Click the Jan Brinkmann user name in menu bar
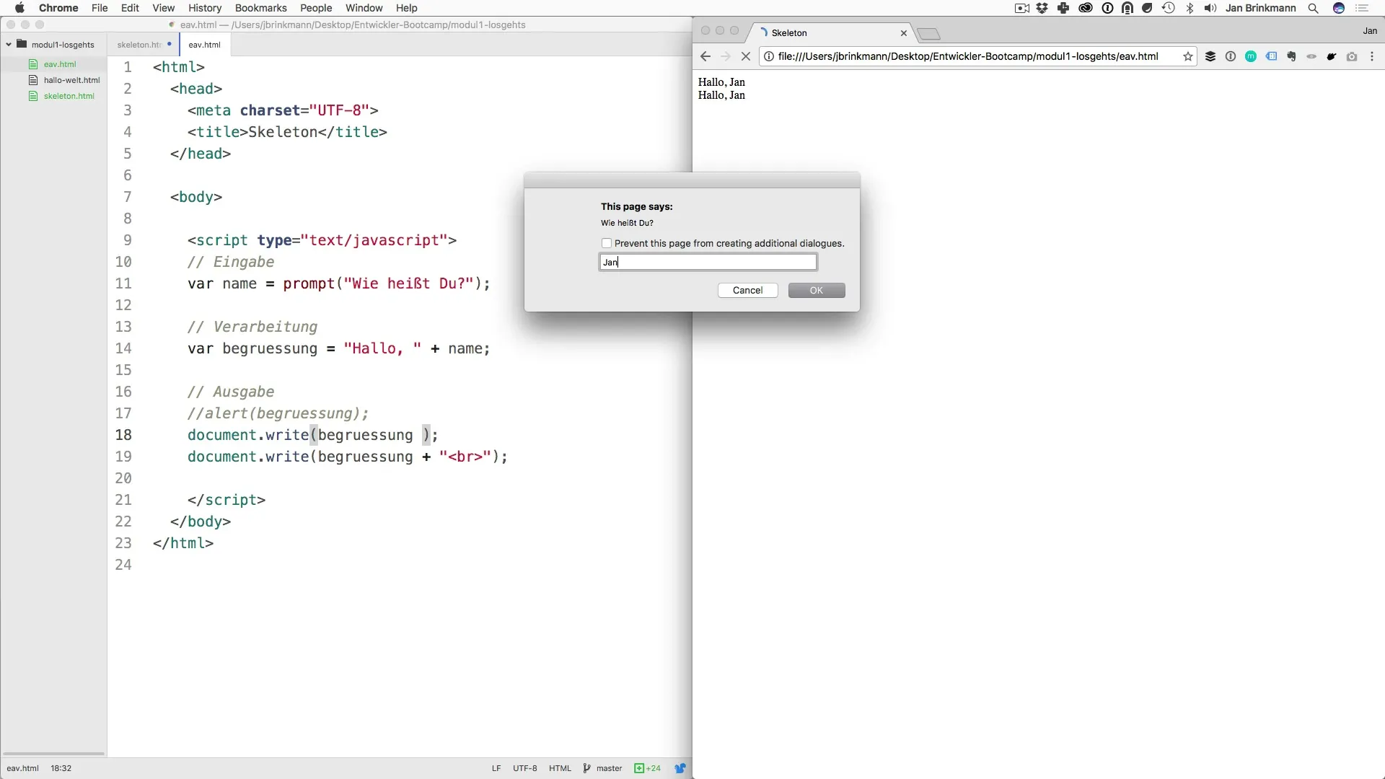The width and height of the screenshot is (1385, 779). coord(1260,8)
